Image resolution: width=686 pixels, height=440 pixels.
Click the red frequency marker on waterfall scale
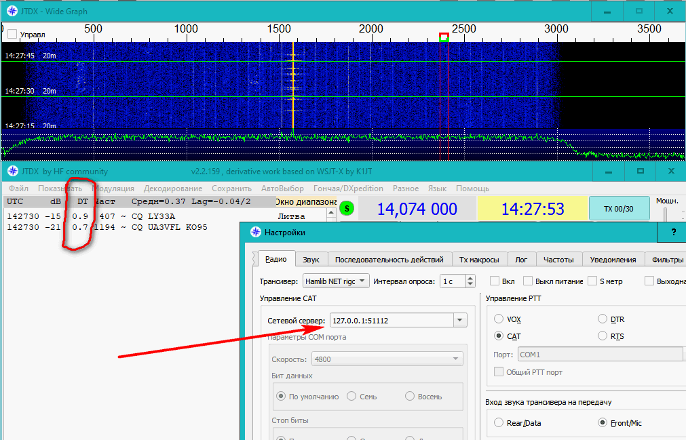[x=444, y=37]
